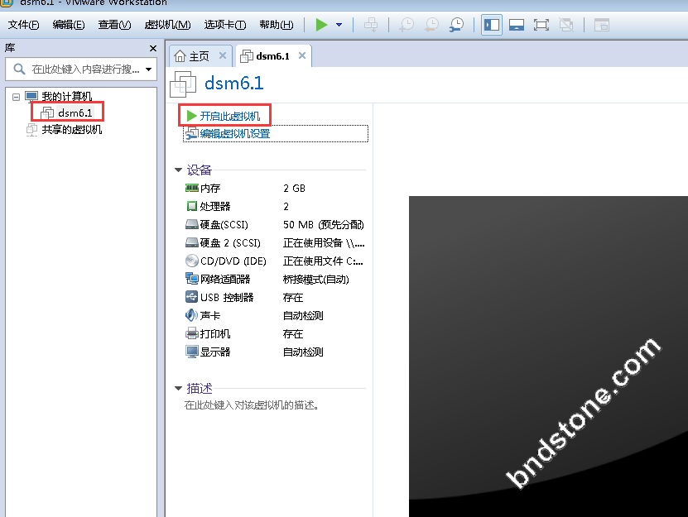Select 我的计算机 in the library tree
The width and height of the screenshot is (688, 517).
click(x=67, y=96)
